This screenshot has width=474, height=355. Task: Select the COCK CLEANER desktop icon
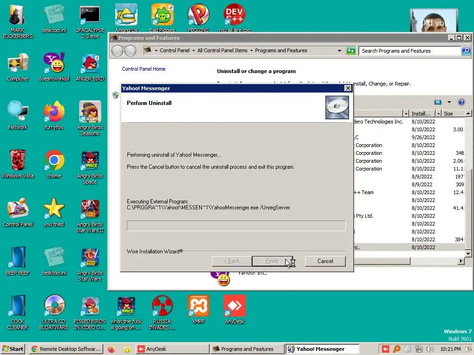click(x=18, y=312)
